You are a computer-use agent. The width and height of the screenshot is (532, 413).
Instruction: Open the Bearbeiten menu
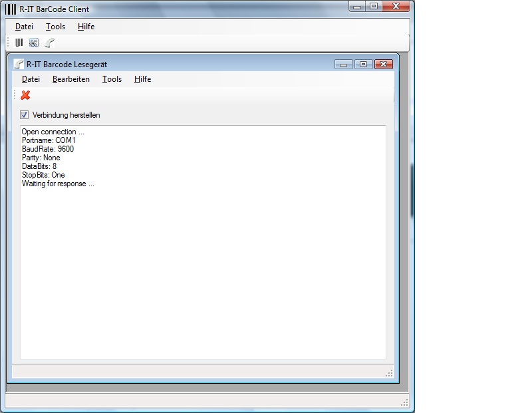[x=71, y=79]
